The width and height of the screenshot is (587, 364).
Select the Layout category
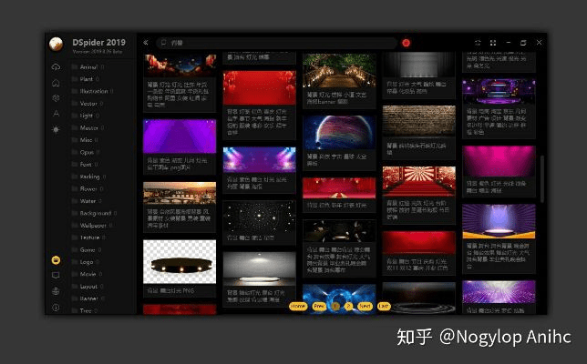tap(88, 287)
